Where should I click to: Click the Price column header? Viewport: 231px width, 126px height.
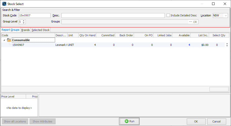coord(32,97)
